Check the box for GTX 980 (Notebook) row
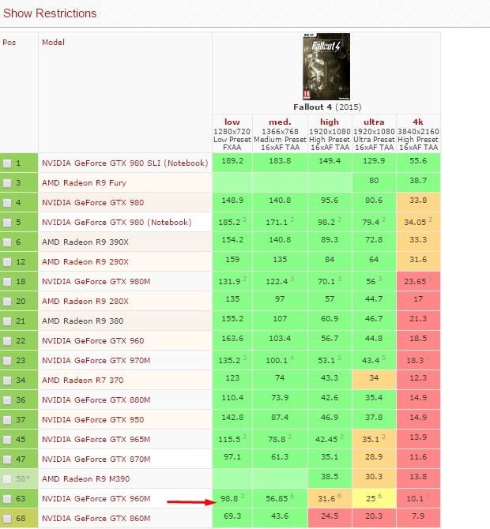 pos(7,223)
